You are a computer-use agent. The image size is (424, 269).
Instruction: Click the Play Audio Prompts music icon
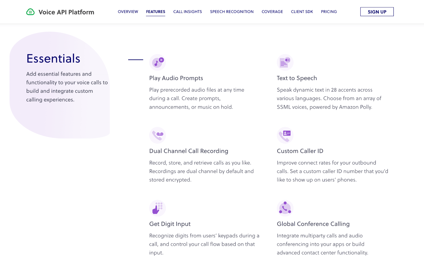[157, 62]
